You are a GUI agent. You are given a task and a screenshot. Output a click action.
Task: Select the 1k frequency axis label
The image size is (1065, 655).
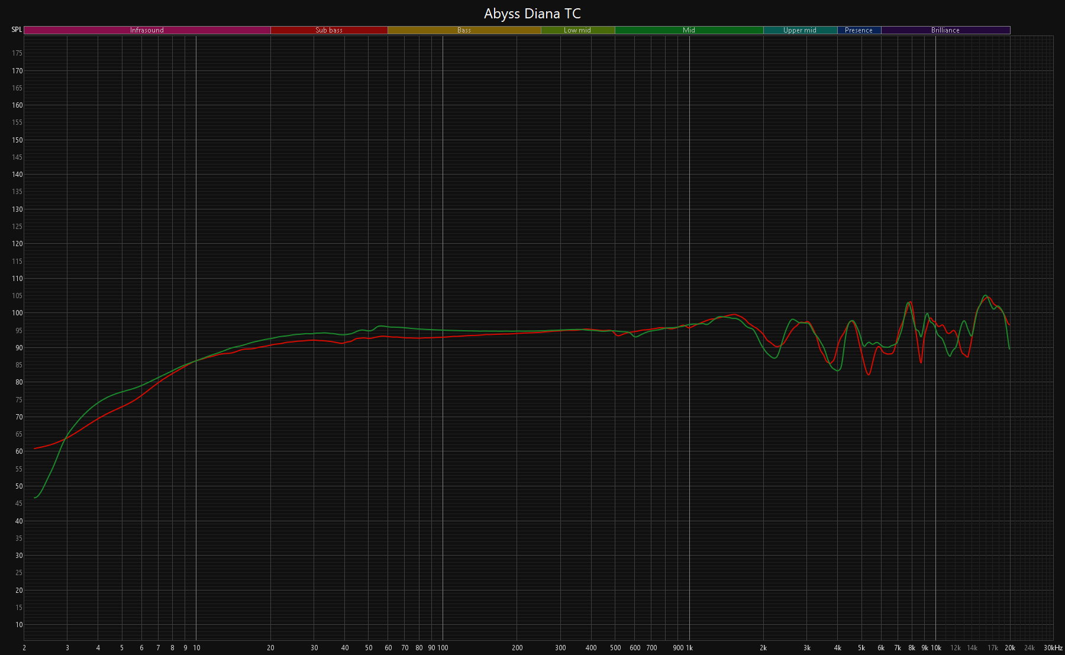click(689, 648)
